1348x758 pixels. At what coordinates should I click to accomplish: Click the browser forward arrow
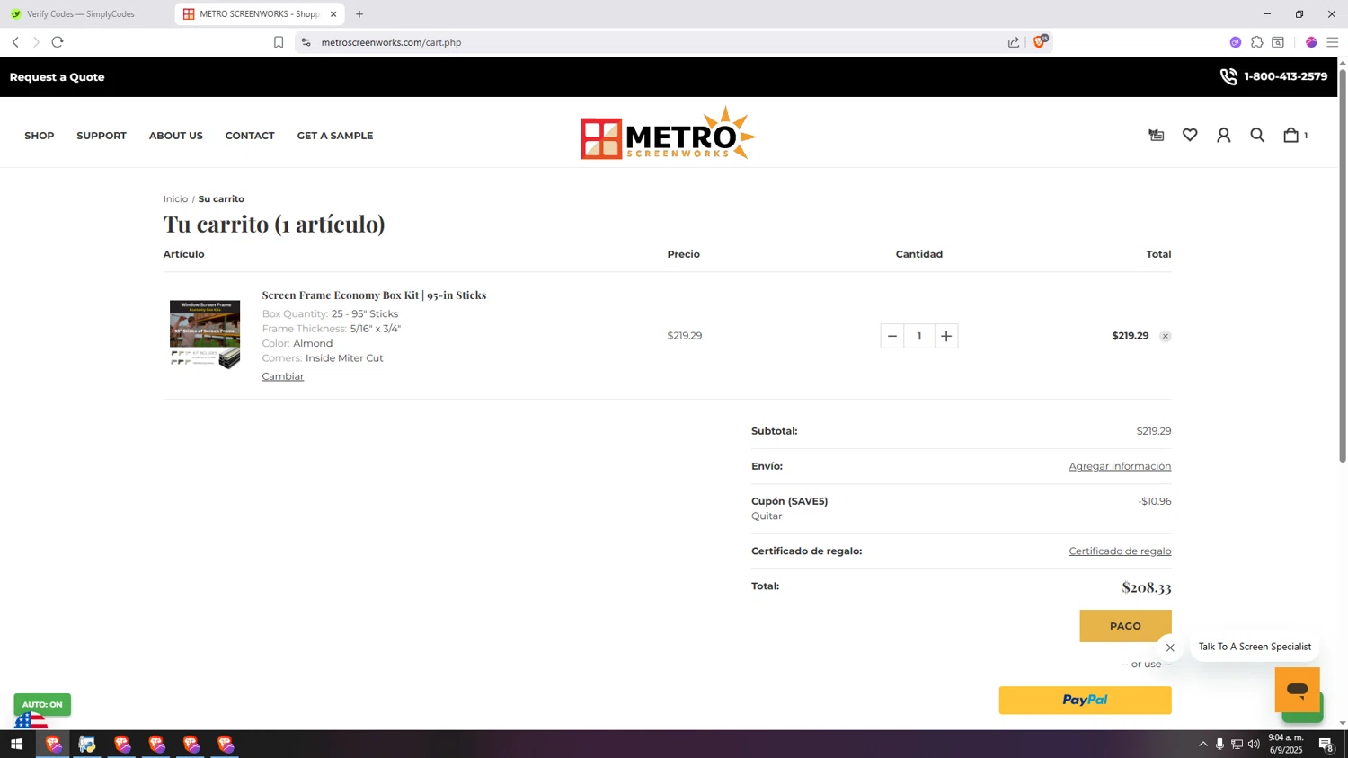(x=36, y=42)
